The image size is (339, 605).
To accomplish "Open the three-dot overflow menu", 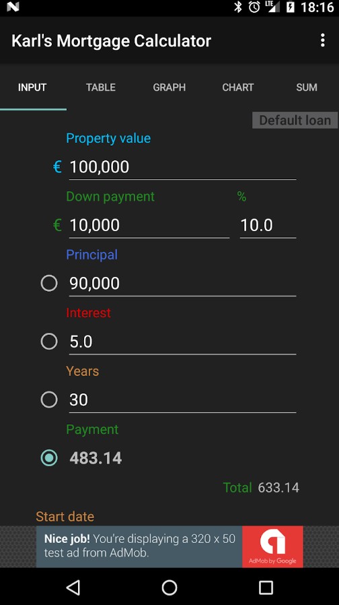I will pos(322,40).
